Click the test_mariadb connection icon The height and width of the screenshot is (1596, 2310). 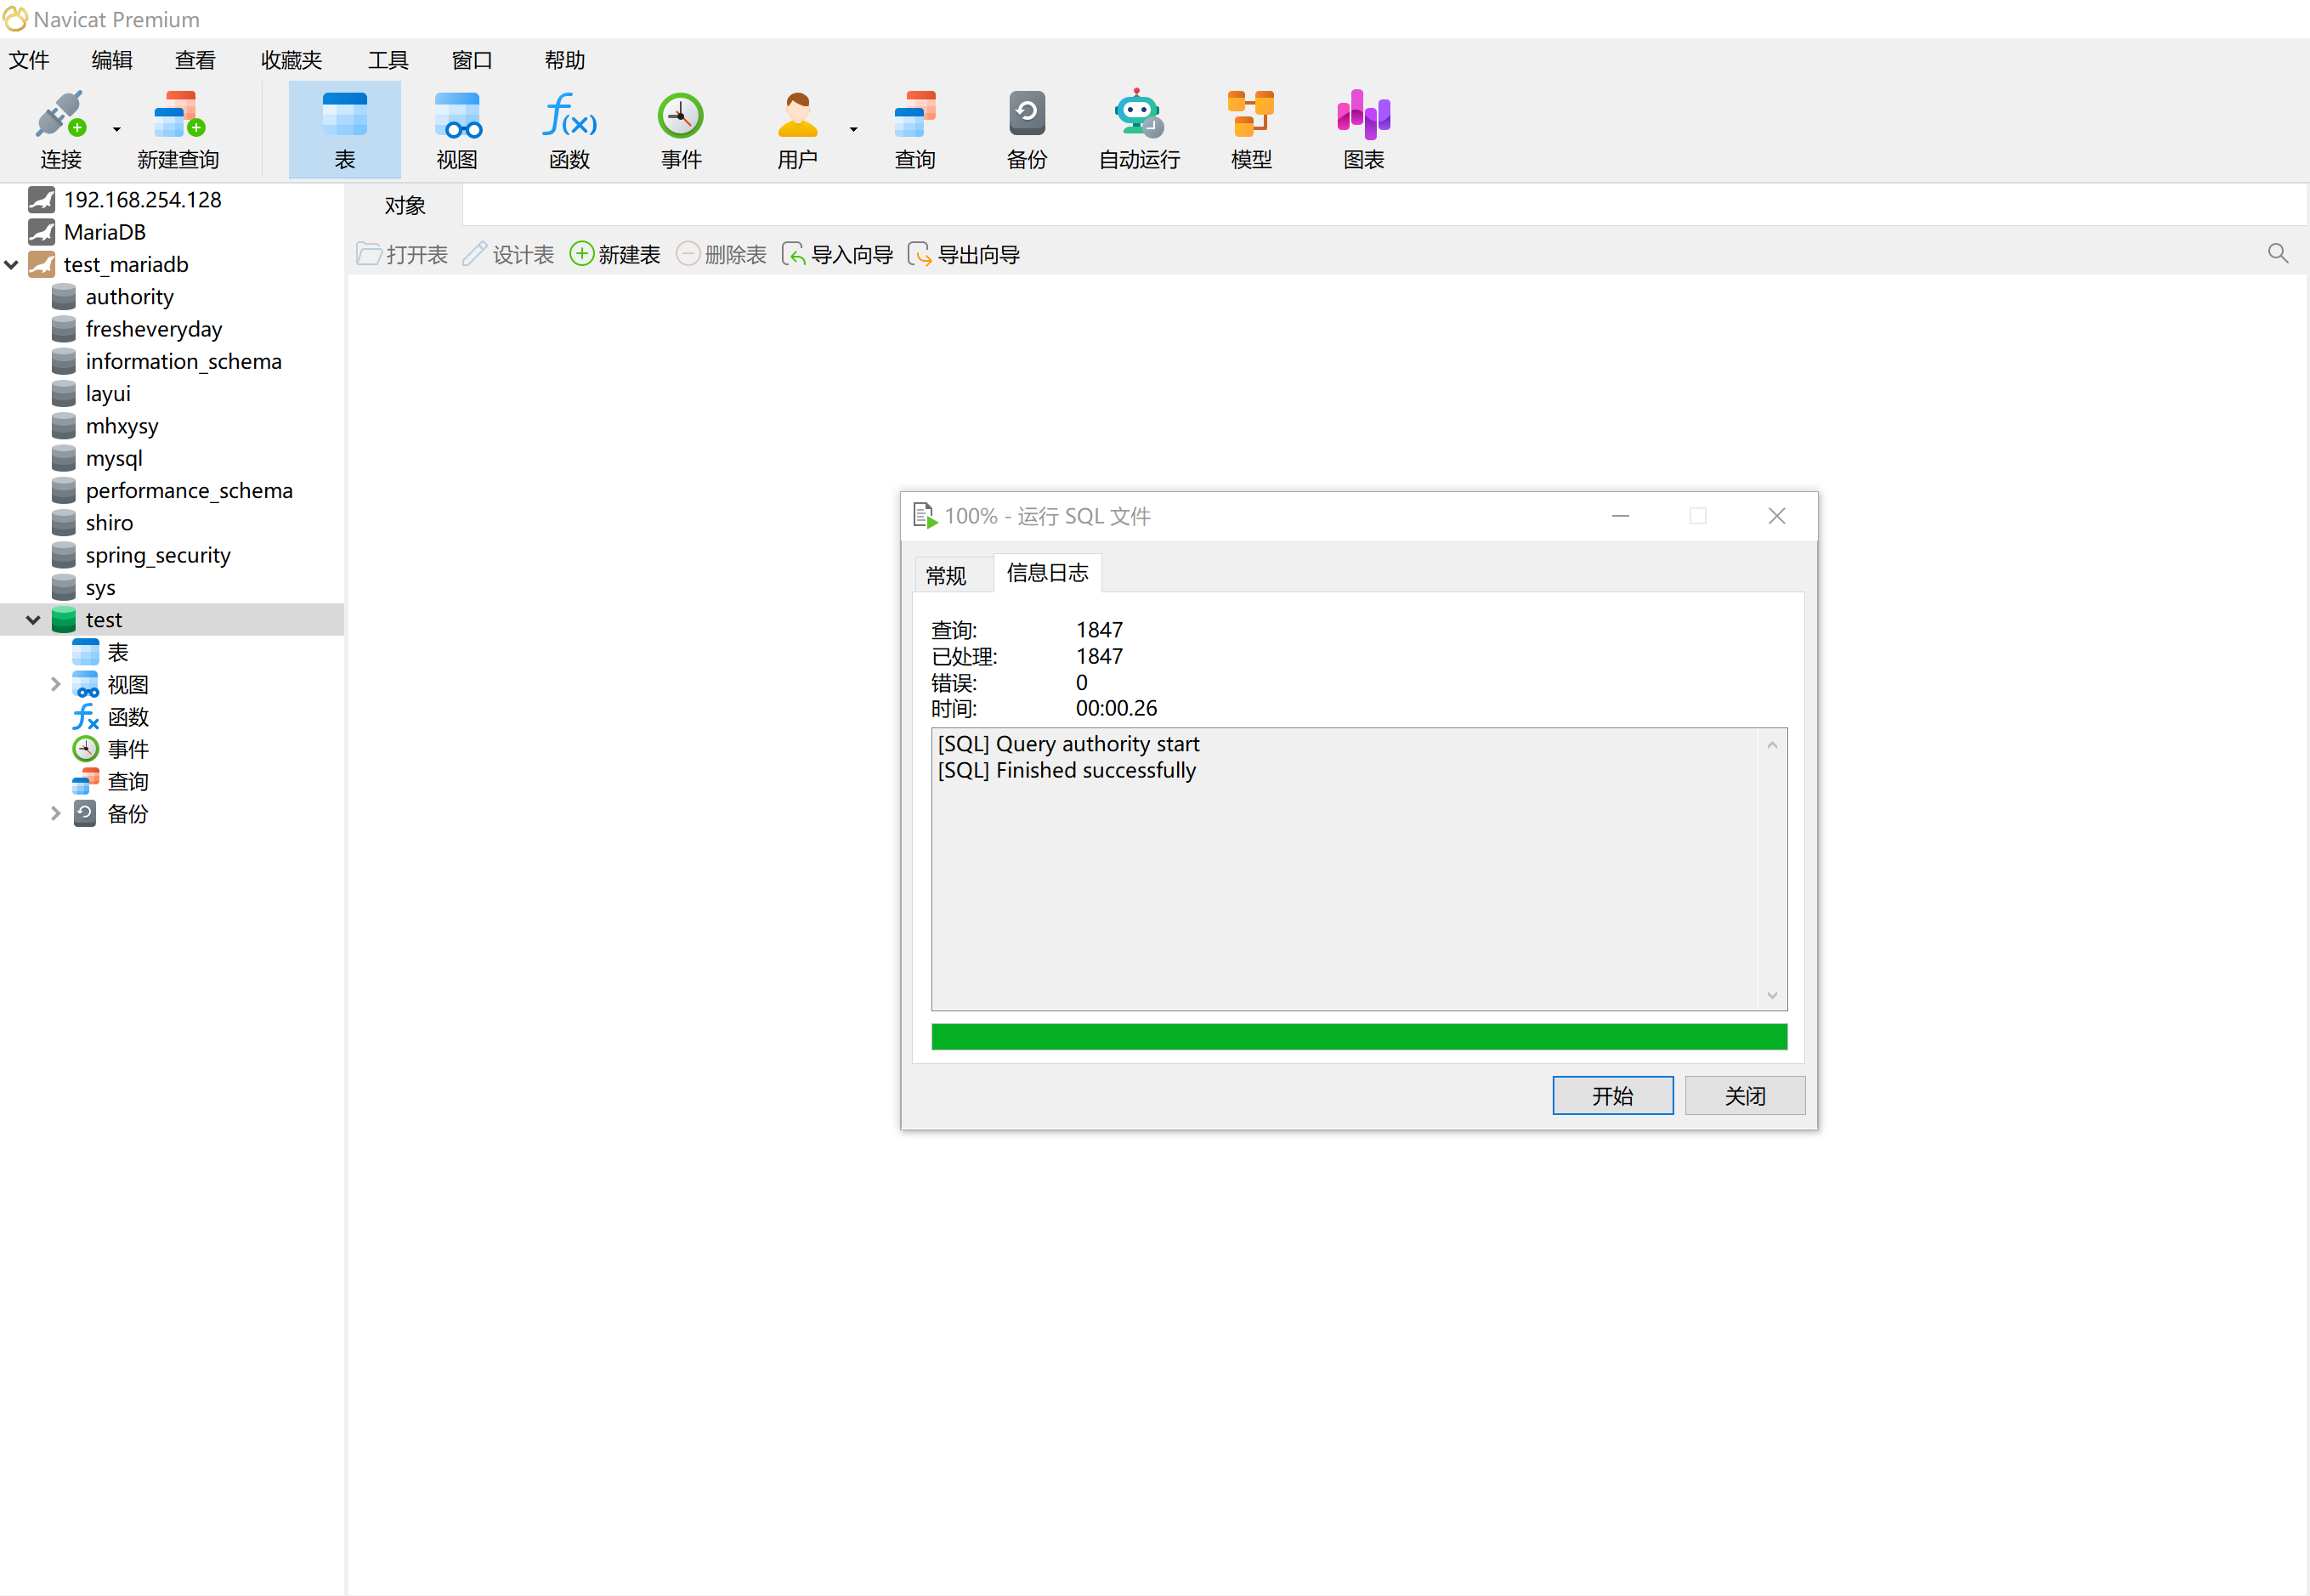[41, 264]
